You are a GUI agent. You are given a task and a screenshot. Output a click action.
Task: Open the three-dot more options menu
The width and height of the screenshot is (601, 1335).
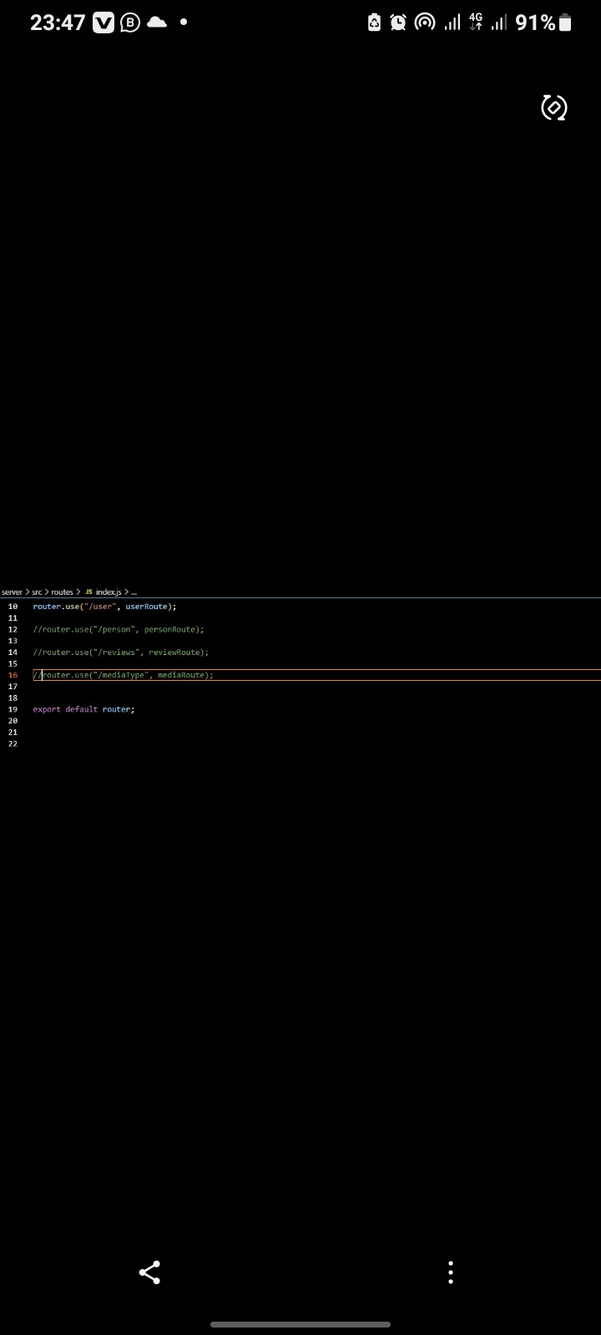coord(451,1272)
